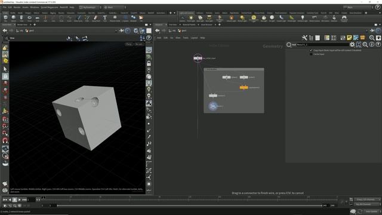Image resolution: width=382 pixels, height=215 pixels.
Task: Select the File shelf tool
Action: point(141,18)
